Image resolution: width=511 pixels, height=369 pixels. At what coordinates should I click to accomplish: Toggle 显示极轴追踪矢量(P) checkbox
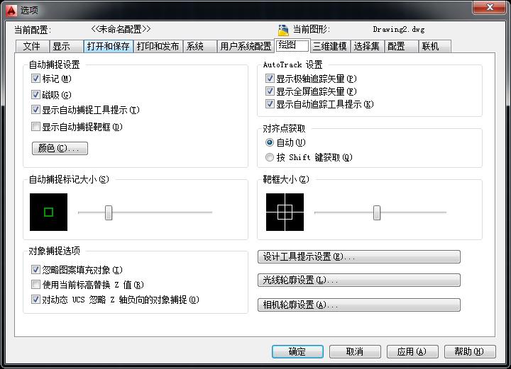(270, 79)
